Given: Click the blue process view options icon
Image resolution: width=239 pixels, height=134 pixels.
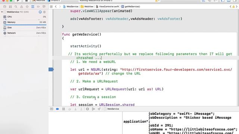Looking at the screenshot, I should pyautogui.click(x=40, y=12).
